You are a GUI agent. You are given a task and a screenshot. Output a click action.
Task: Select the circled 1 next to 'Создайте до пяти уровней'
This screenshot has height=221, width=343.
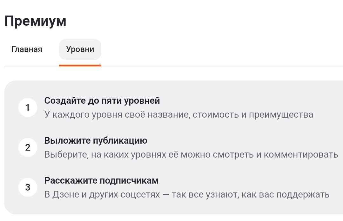coord(27,108)
